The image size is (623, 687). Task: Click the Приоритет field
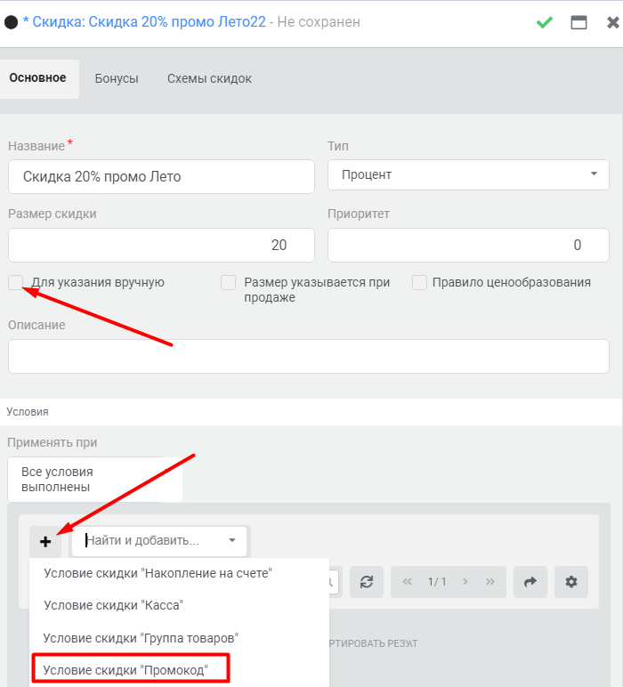pyautogui.click(x=468, y=245)
